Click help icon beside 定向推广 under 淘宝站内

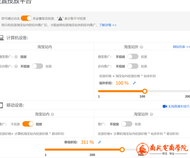coord(16,66)
